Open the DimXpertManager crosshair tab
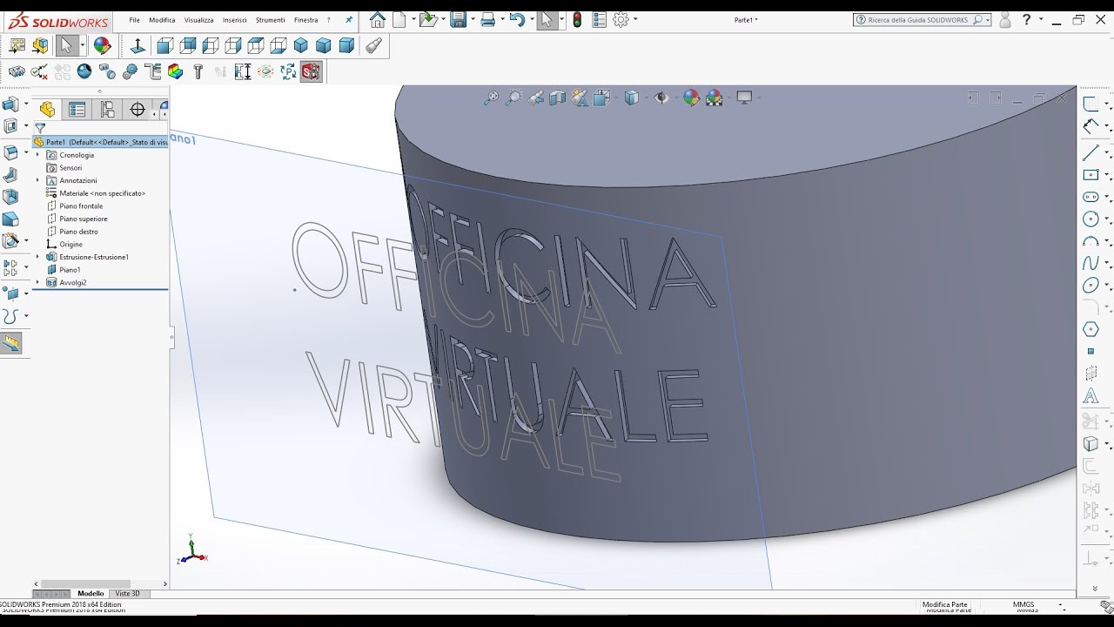 138,109
